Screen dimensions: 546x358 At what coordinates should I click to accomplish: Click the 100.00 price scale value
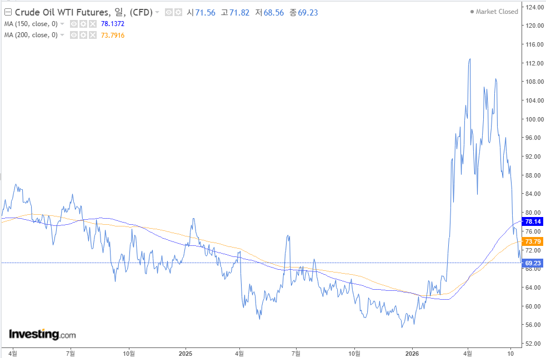pyautogui.click(x=534, y=119)
